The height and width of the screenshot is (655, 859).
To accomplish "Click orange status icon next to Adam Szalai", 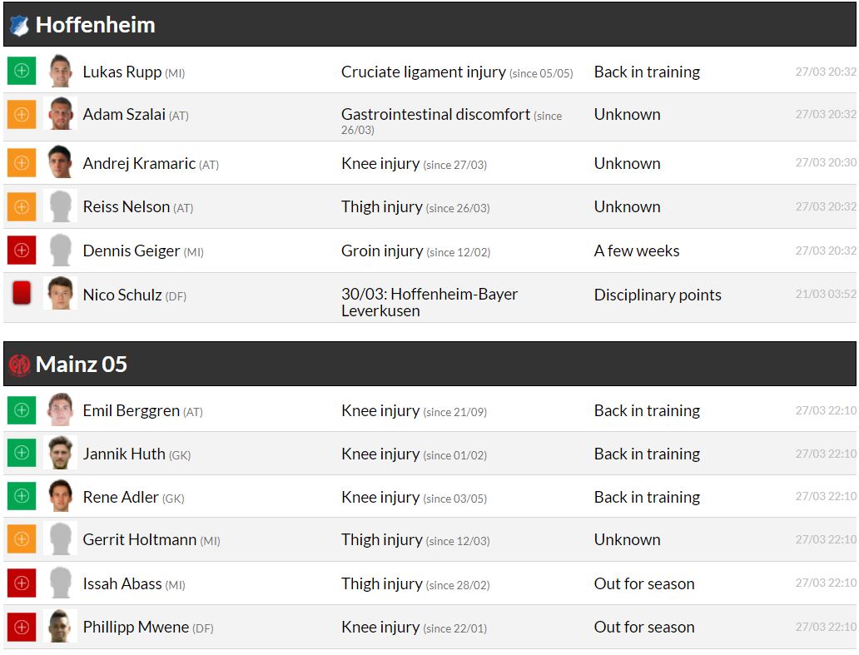I will click(22, 115).
